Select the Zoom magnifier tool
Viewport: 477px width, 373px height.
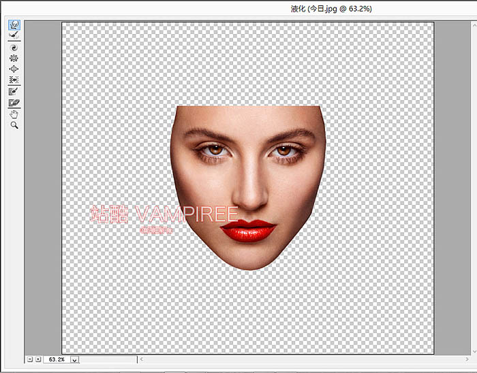pos(14,125)
